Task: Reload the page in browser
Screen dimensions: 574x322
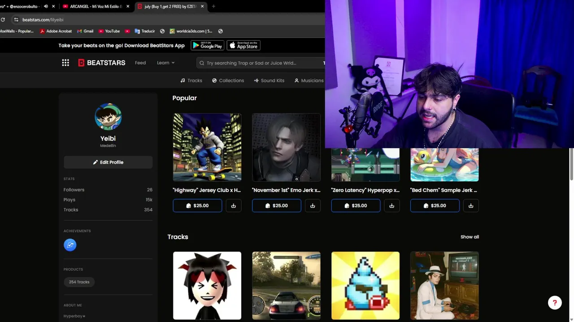Action: tap(3, 20)
